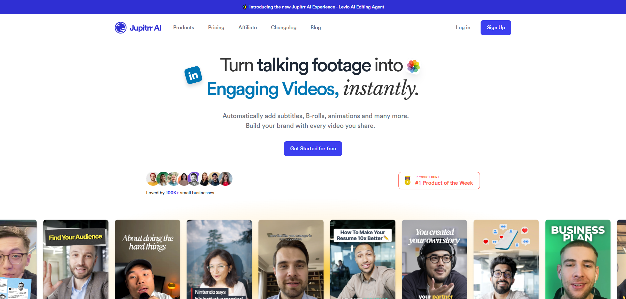Viewport: 626px width, 299px height.
Task: Click the first customer avatar in the row
Action: coord(152,179)
